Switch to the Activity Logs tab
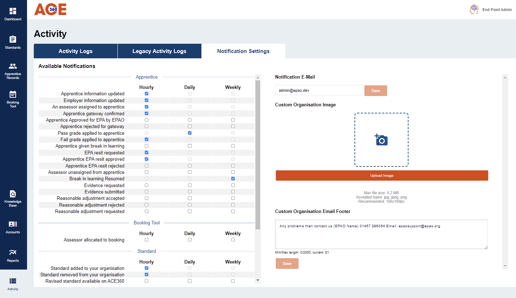 click(75, 51)
